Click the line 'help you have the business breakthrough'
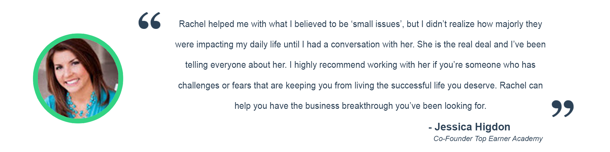610x152 pixels. [360, 106]
